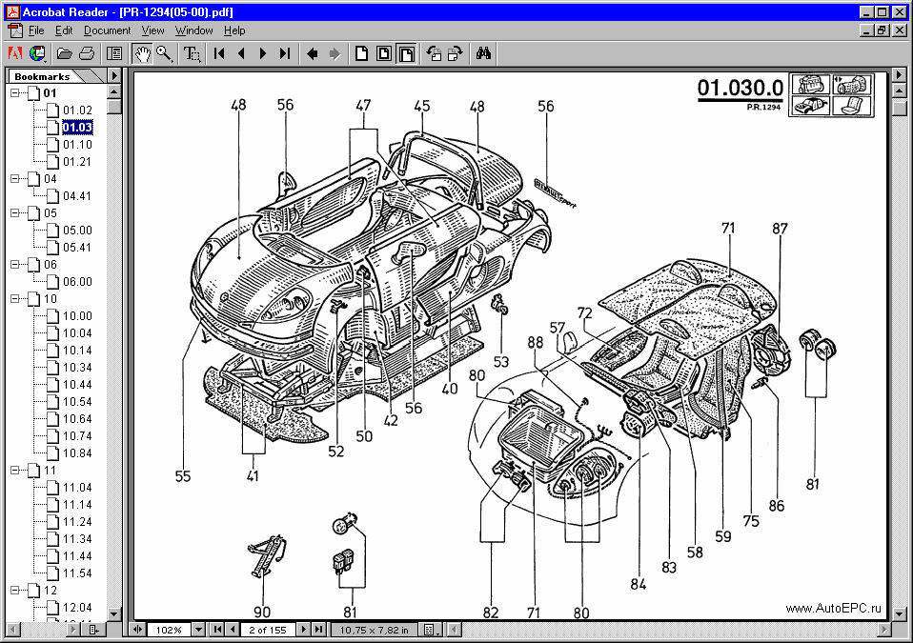Switch to Fit Width page view icon
The height and width of the screenshot is (643, 913).
(x=407, y=54)
